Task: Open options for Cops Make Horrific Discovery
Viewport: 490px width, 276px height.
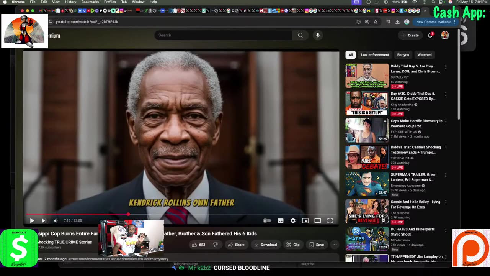Action: coord(446,121)
